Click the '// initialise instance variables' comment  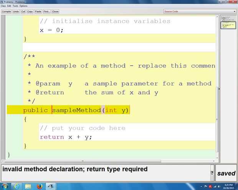click(x=105, y=21)
